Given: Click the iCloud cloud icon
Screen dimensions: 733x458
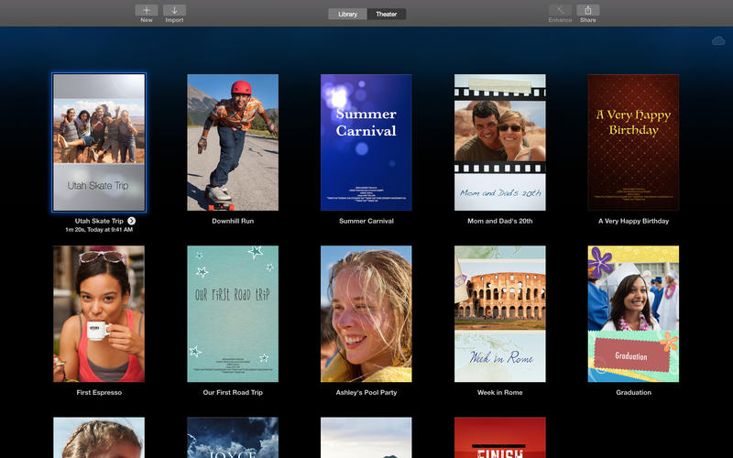Looking at the screenshot, I should click(718, 41).
